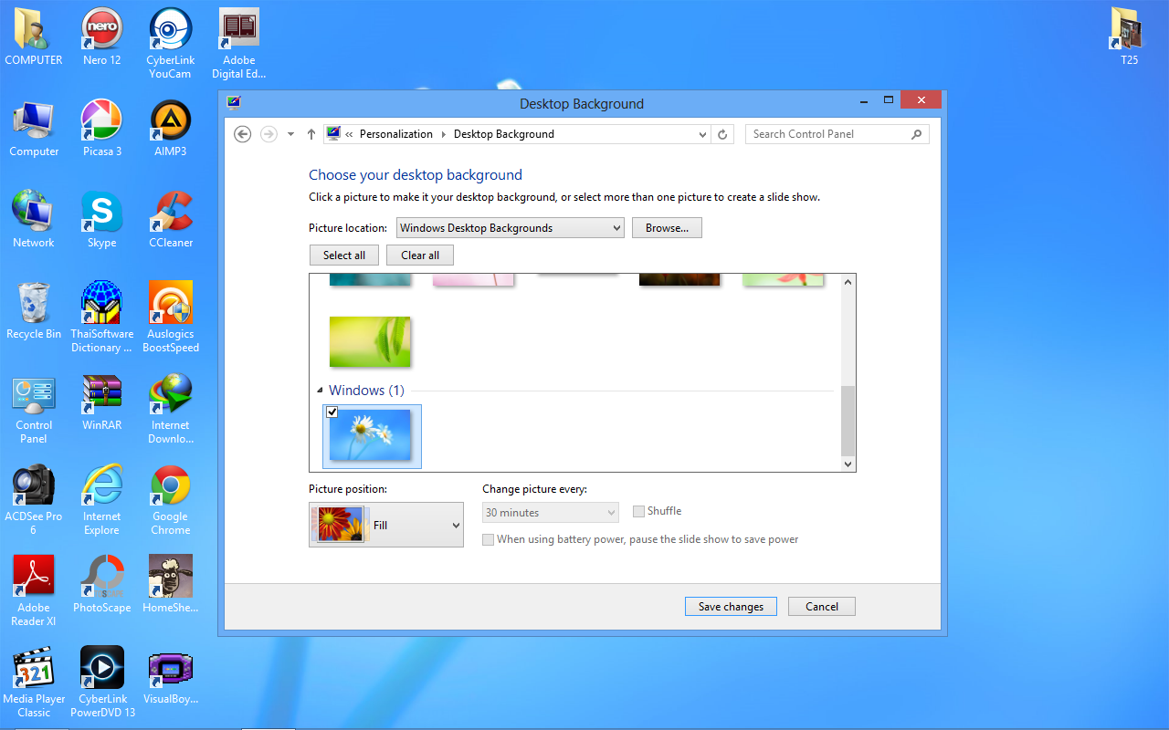Navigate to Personalization breadcrumb
Viewport: 1169px width, 730px height.
396,134
